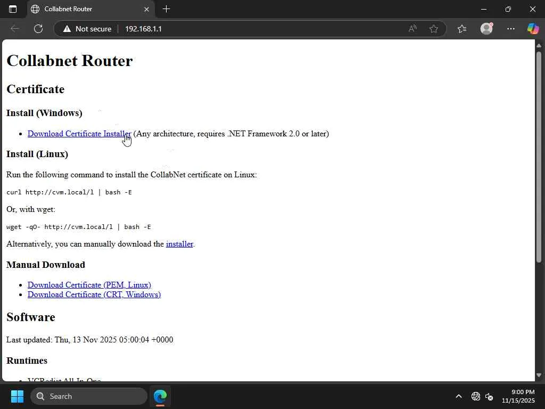Click the wget install command text
545x409 pixels.
click(x=79, y=227)
